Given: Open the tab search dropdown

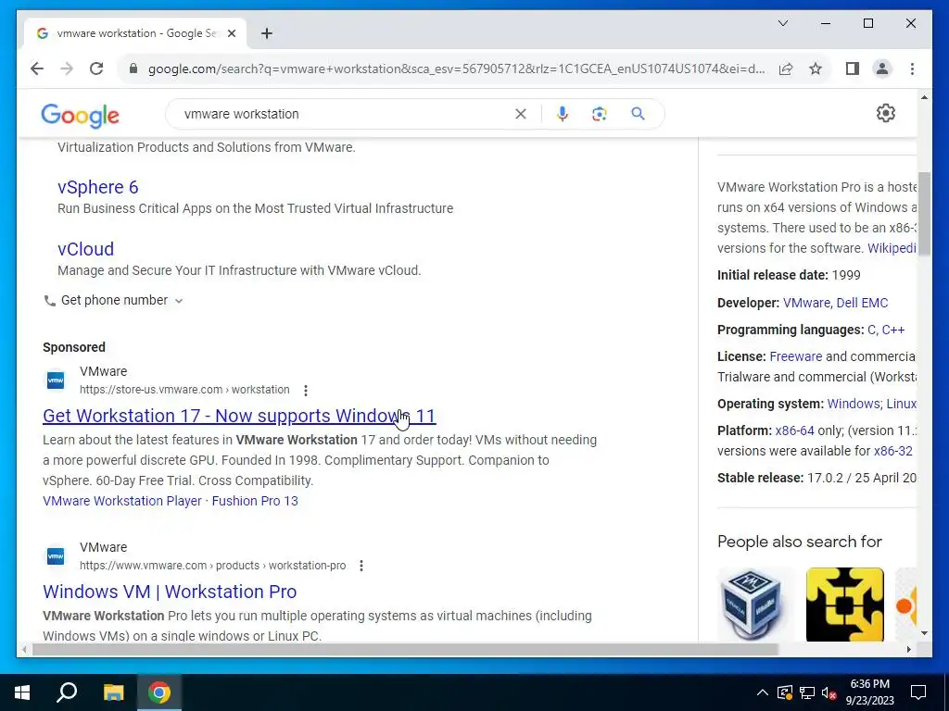Looking at the screenshot, I should coord(782,23).
